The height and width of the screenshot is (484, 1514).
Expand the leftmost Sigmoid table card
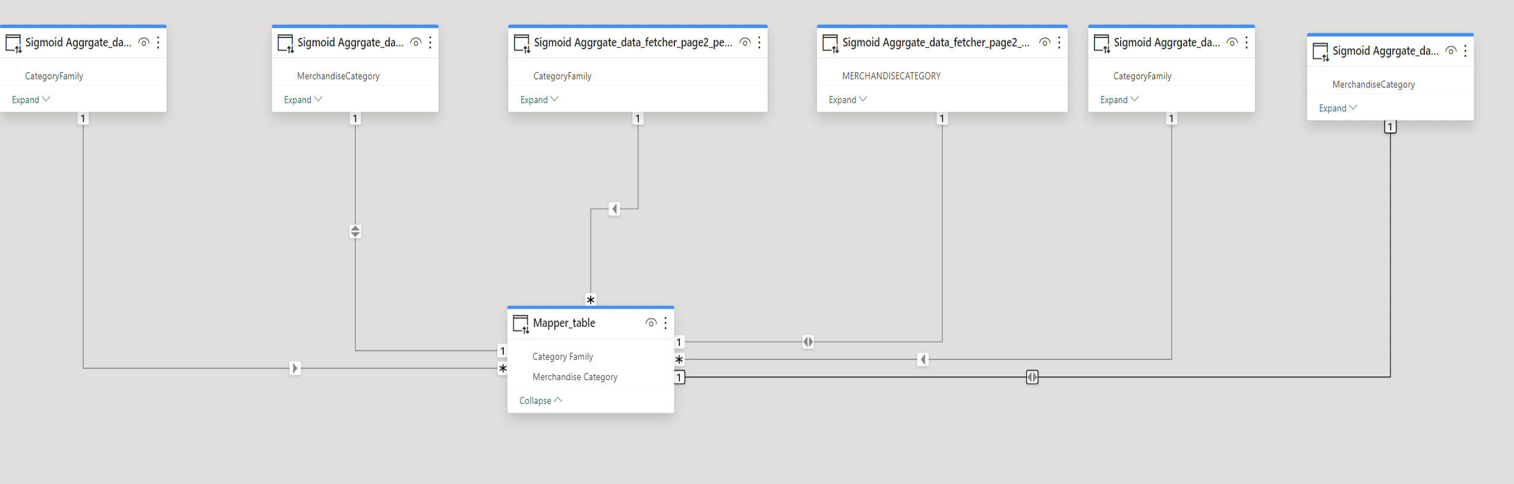31,100
